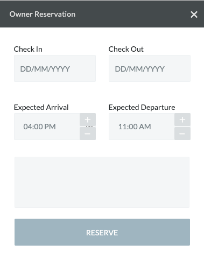Focus the 11:00 AM departure time field
This screenshot has height=272, width=204.
point(142,127)
